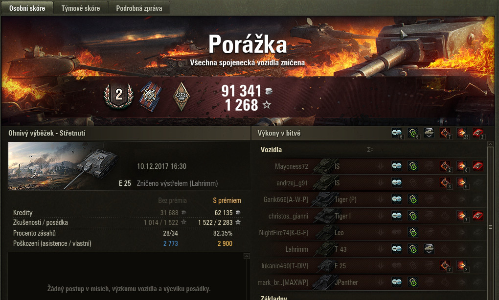This screenshot has height=300, width=499.
Task: Click header damage hits icon showing 23
Action: point(462,133)
